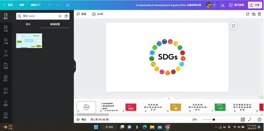This screenshot has height=131, width=264.
Task: Show hidden tray icons chevron
Action: [x=216, y=127]
